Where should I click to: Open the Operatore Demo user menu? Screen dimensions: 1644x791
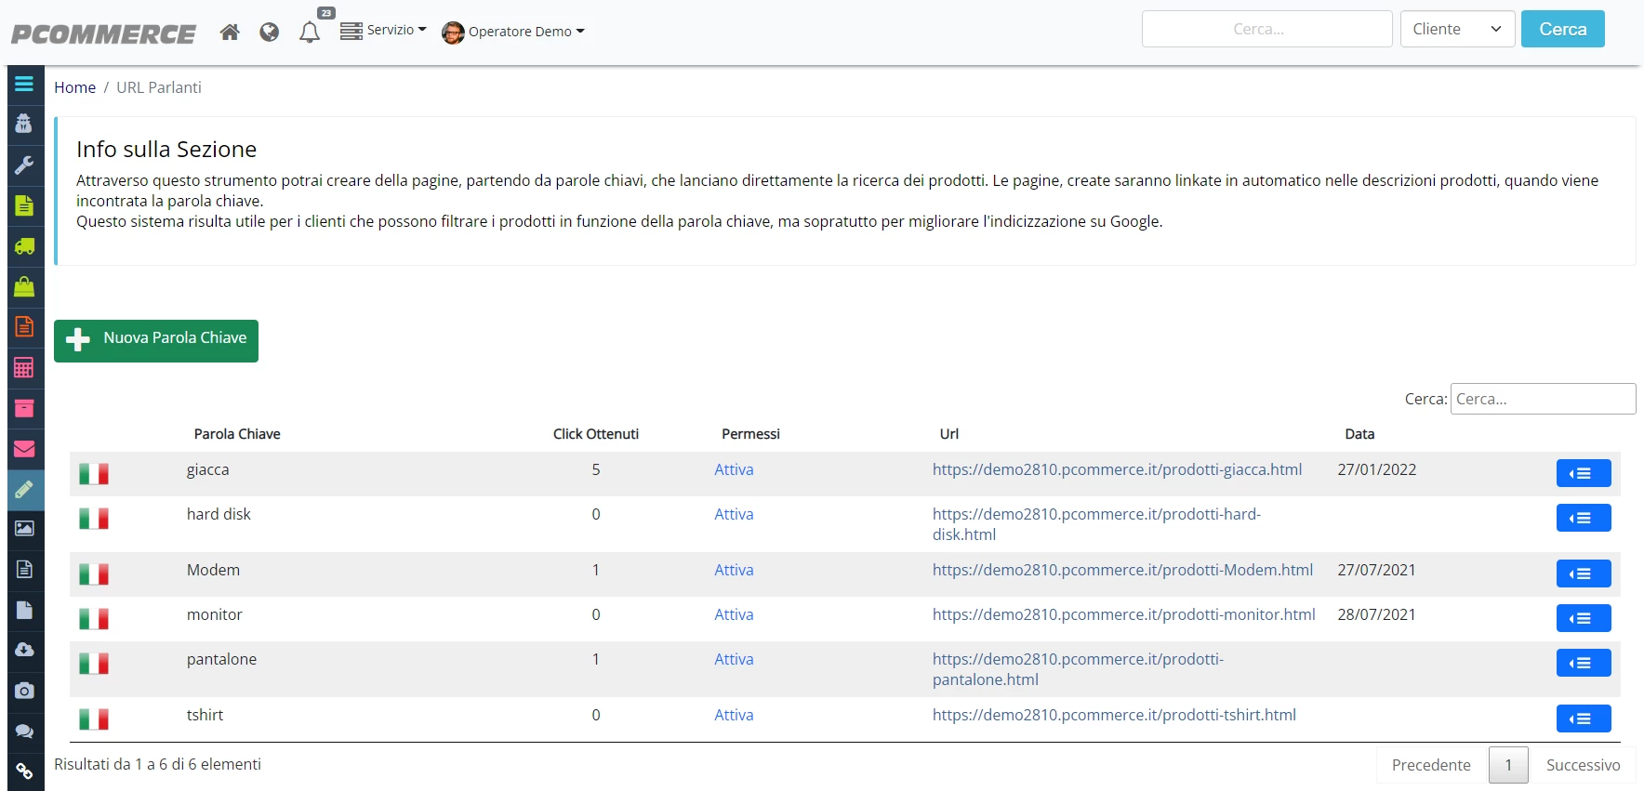[x=513, y=33]
